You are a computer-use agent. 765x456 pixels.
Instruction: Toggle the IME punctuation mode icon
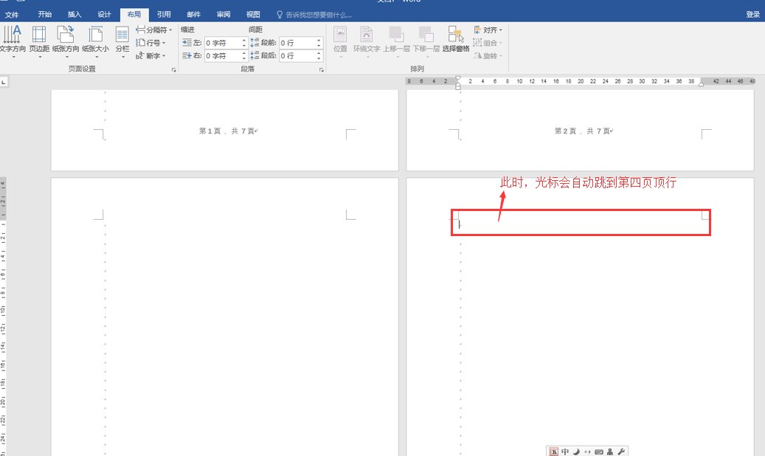[x=587, y=452]
